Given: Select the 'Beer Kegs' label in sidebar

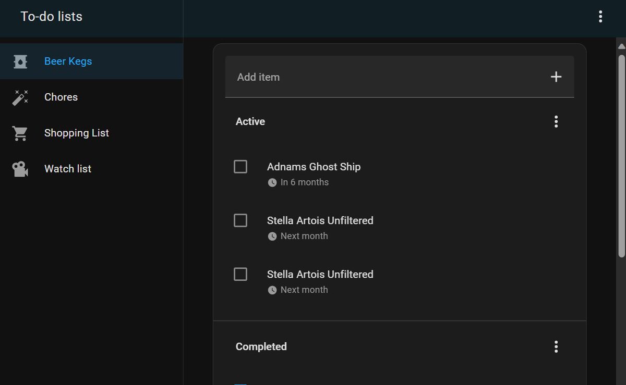Looking at the screenshot, I should 68,61.
